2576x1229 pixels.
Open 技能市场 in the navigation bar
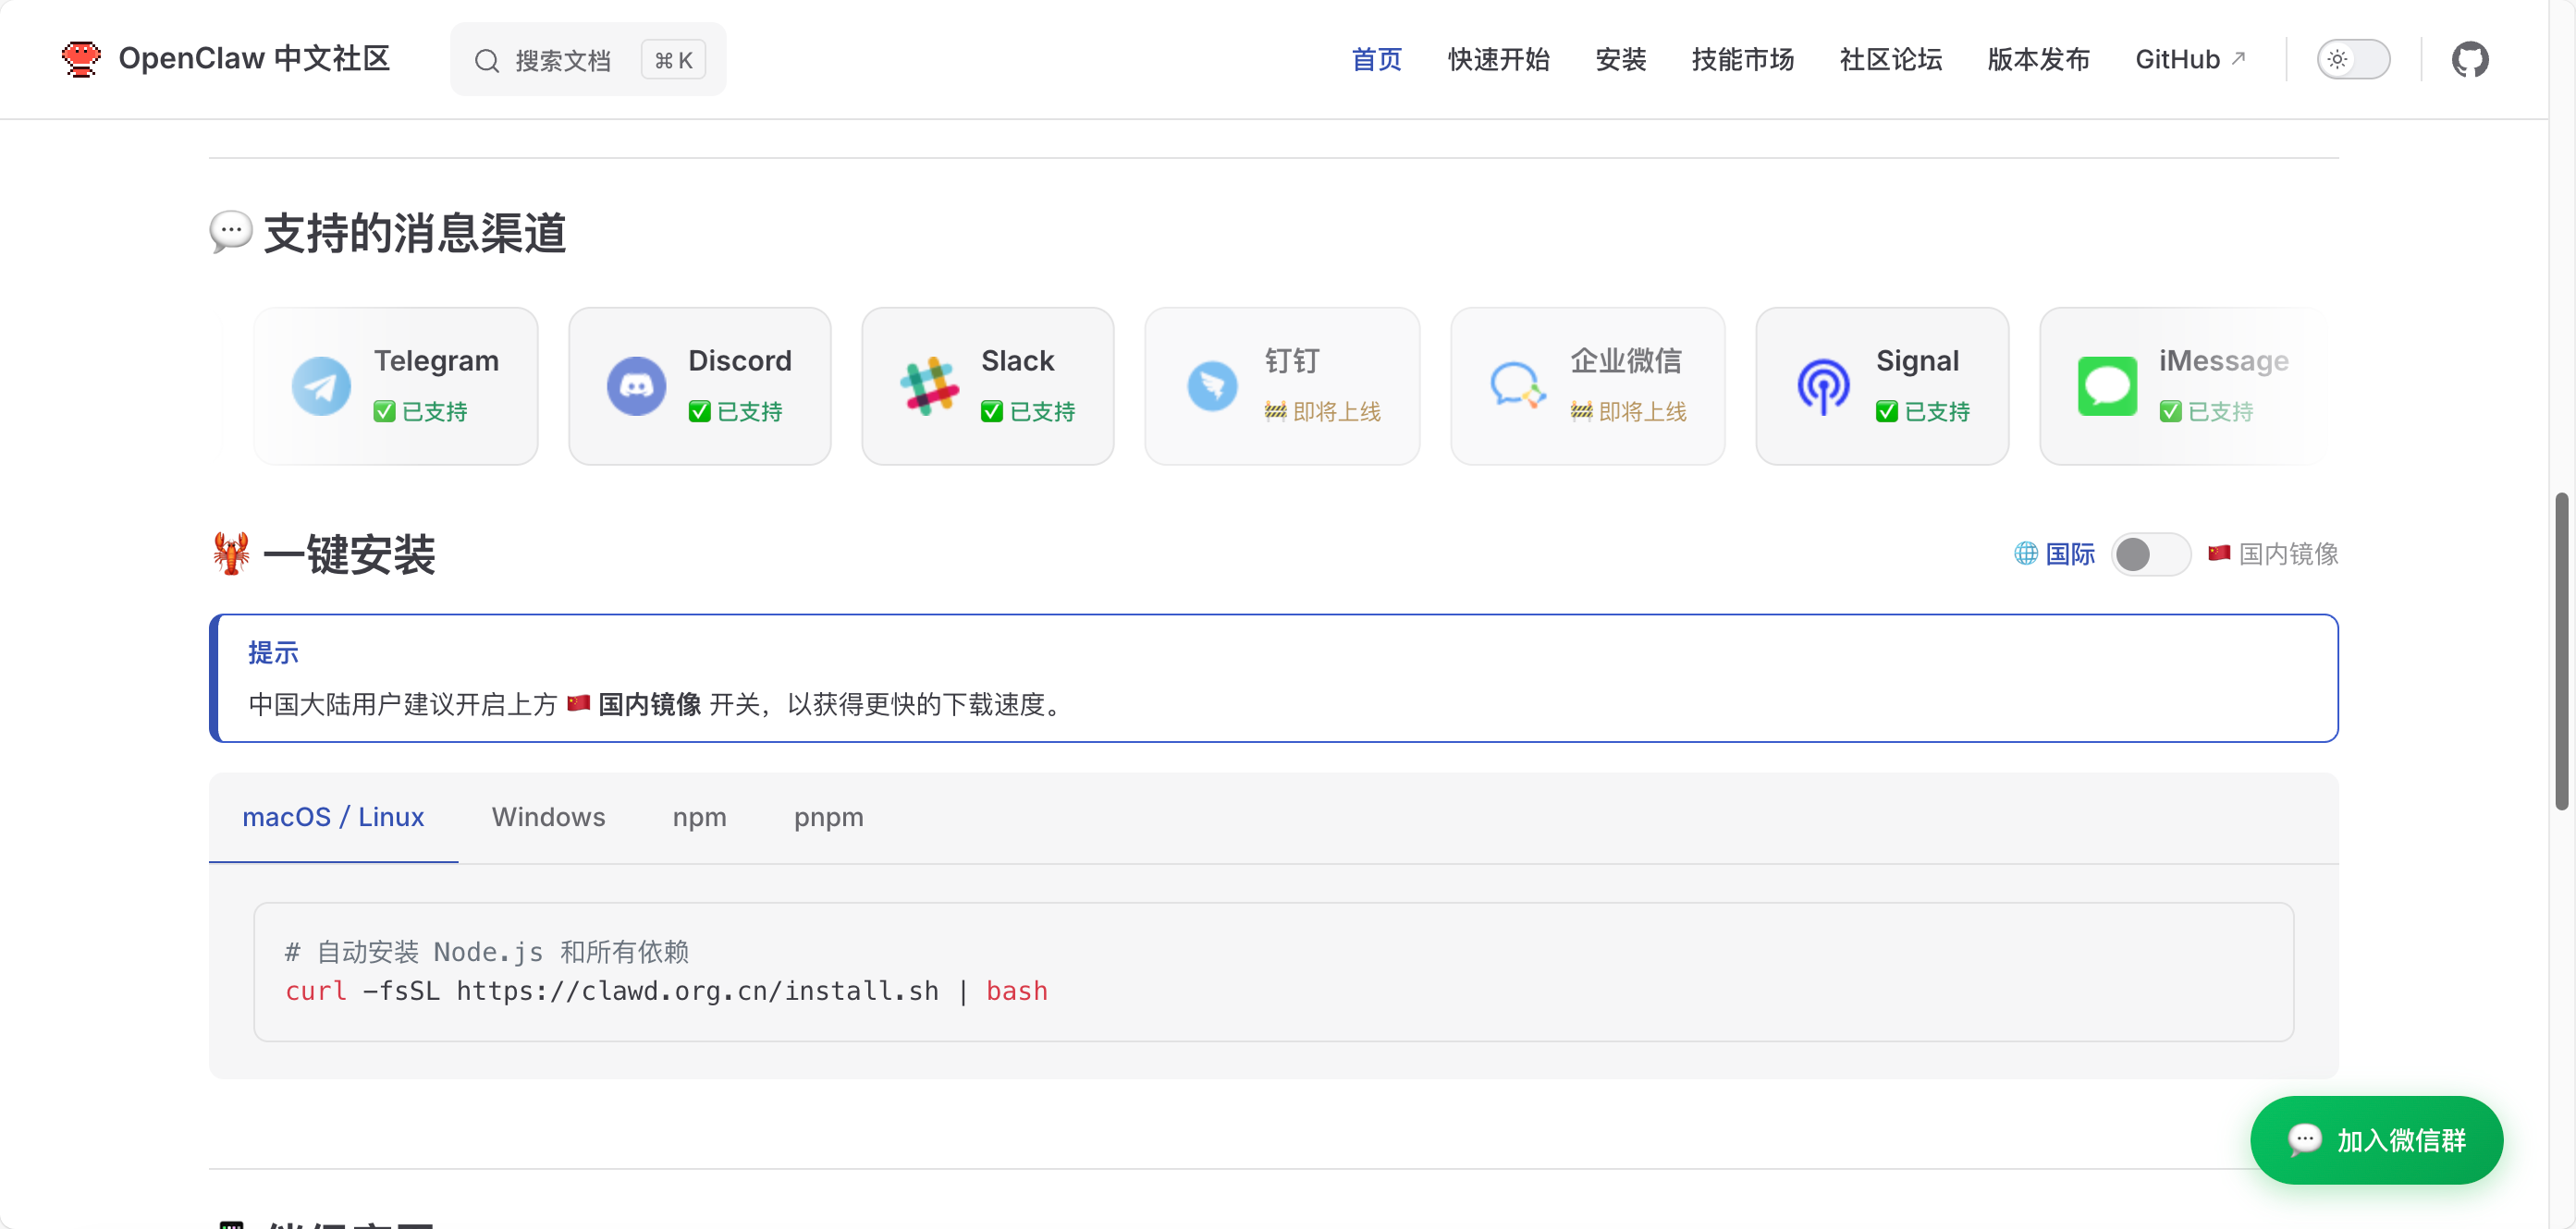pyautogui.click(x=1742, y=60)
